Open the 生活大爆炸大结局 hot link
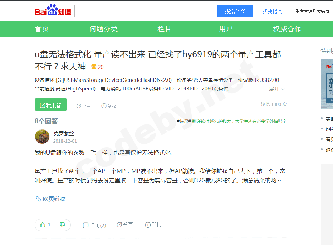Image resolution: width=333 pixels, height=245 pixels. tap(312, 11)
